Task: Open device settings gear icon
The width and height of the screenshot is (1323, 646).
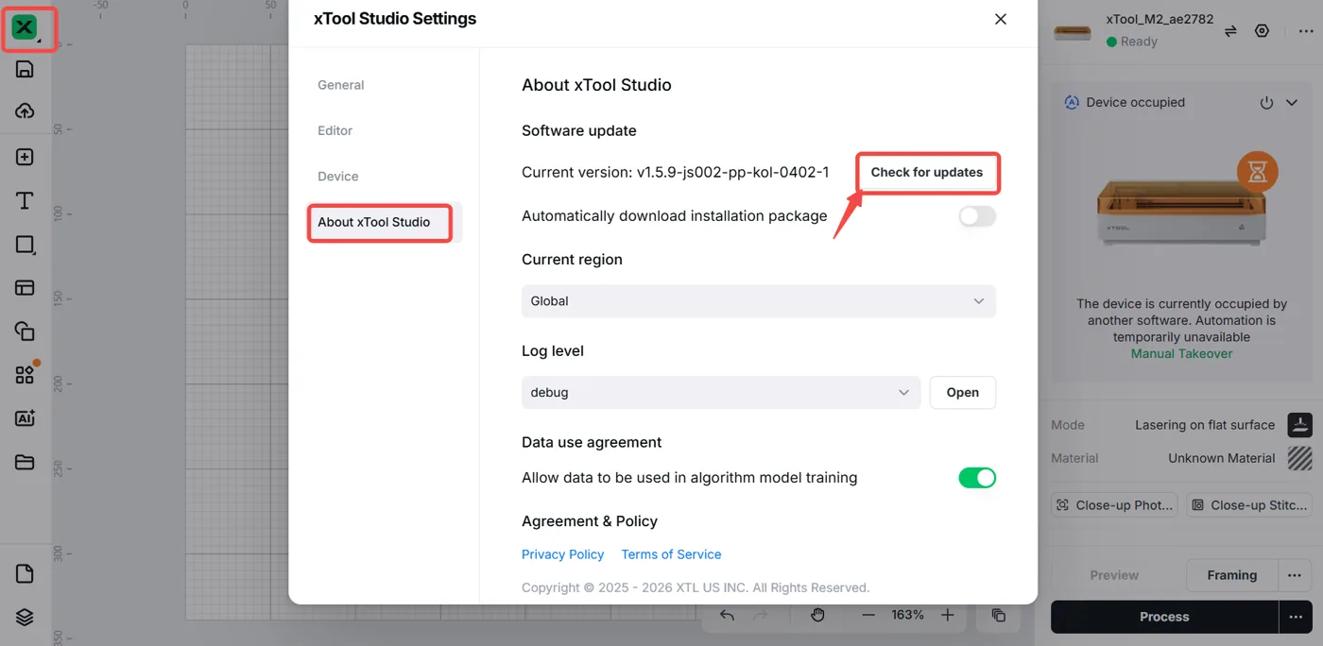Action: point(1262,31)
